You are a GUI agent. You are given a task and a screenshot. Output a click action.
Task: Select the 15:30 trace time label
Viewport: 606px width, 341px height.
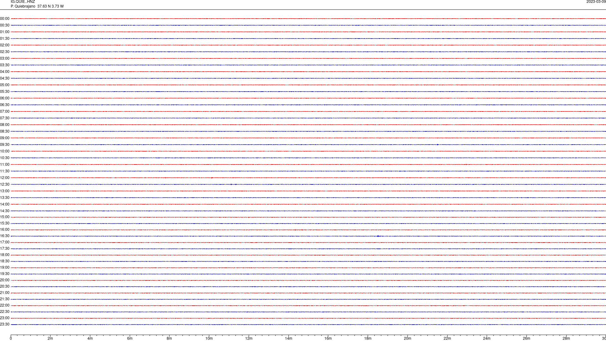click(5, 223)
